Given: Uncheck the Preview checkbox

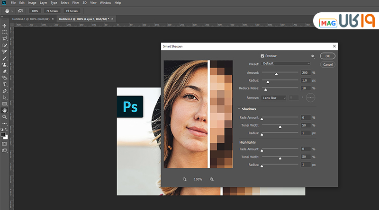Looking at the screenshot, I should [x=263, y=56].
